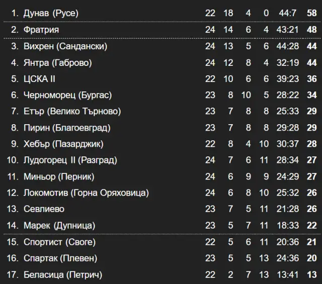Click the Севлиево team name
The height and width of the screenshot is (284, 322).
coord(44,209)
